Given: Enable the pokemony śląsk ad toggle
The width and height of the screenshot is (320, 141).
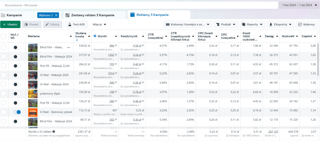Looking at the screenshot, I should [17, 93].
